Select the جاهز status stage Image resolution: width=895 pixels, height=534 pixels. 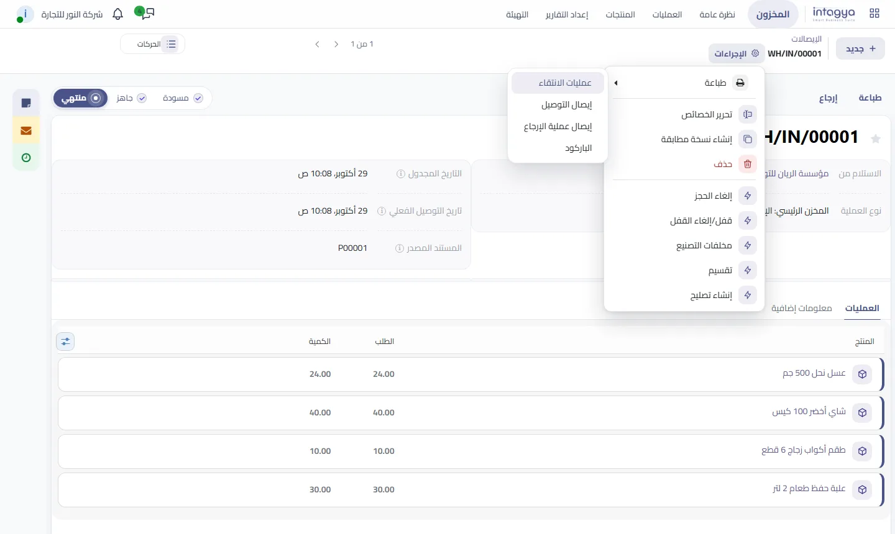131,98
